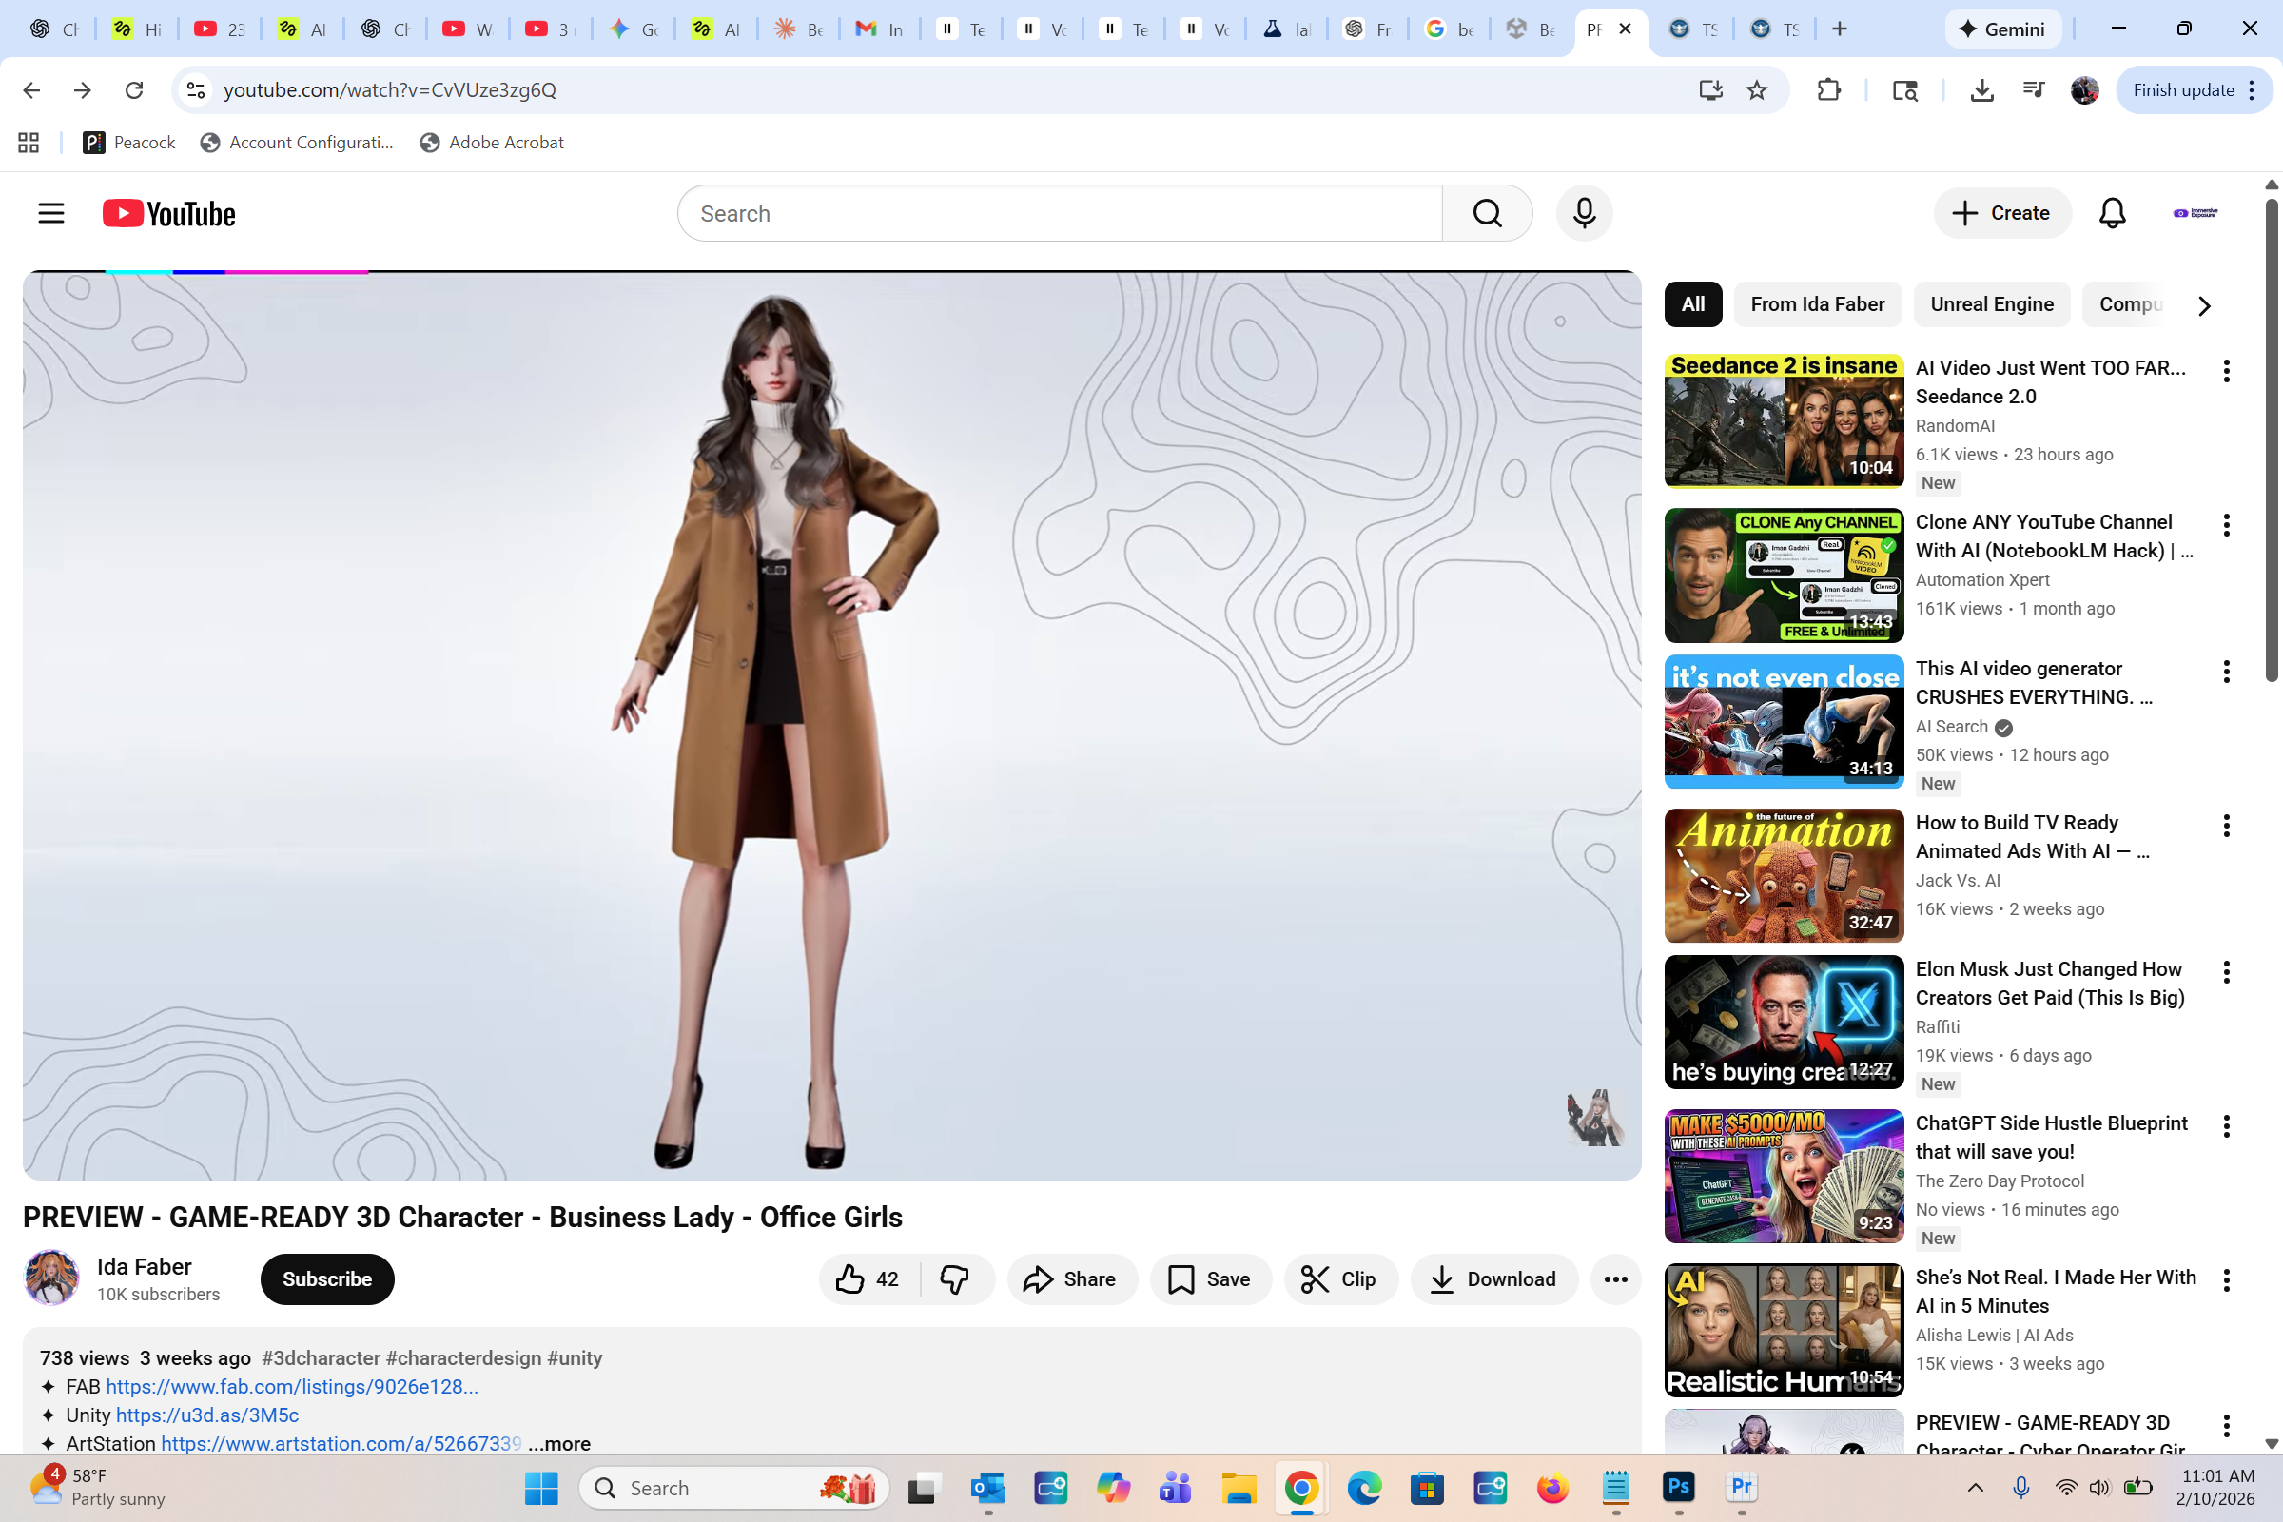Open Photoshop from the Windows taskbar

click(1678, 1487)
